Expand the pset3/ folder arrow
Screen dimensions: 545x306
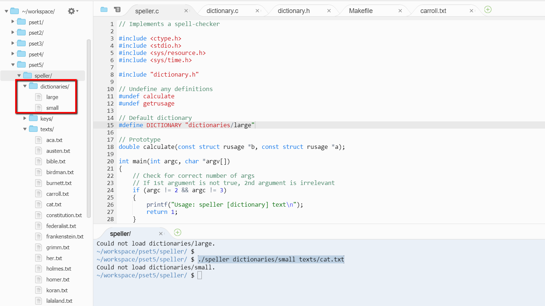pyautogui.click(x=13, y=43)
